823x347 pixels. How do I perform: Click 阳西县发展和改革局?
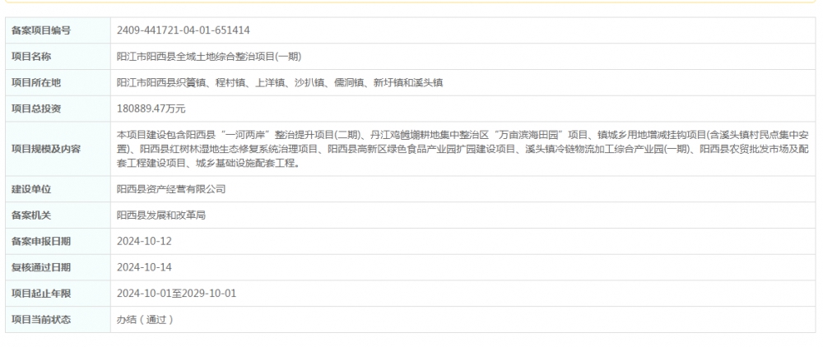pyautogui.click(x=161, y=215)
